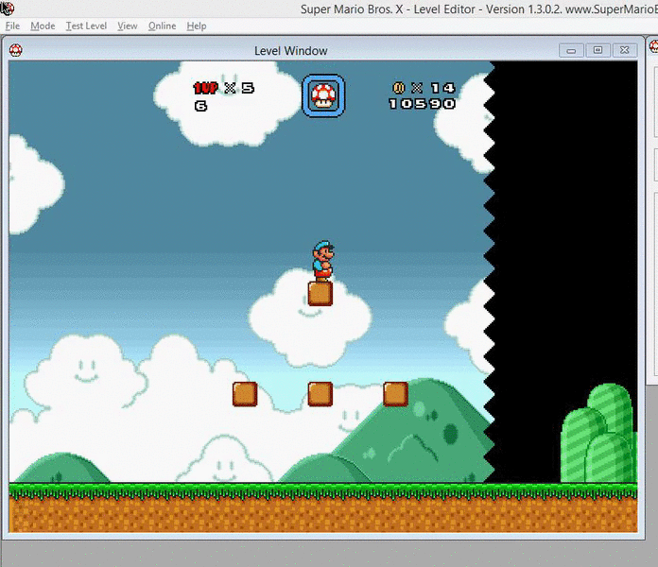658x567 pixels.
Task: Close the Level Window
Action: tap(625, 51)
